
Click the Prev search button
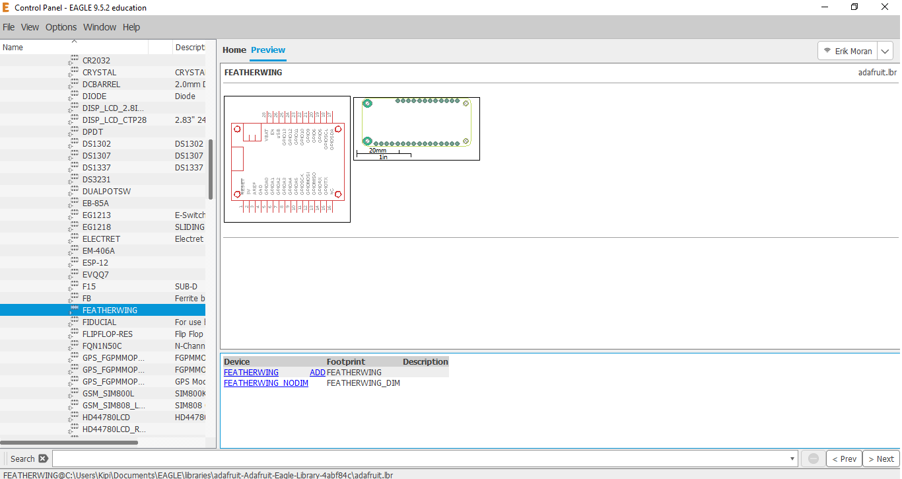point(845,459)
